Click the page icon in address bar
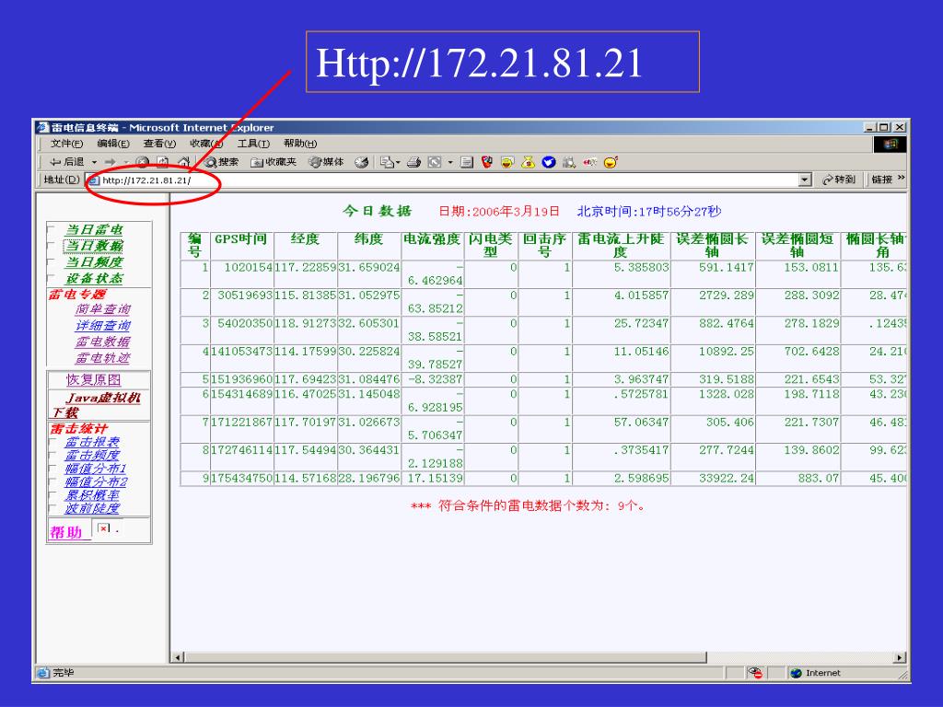Viewport: 943px width, 707px height. (x=94, y=180)
